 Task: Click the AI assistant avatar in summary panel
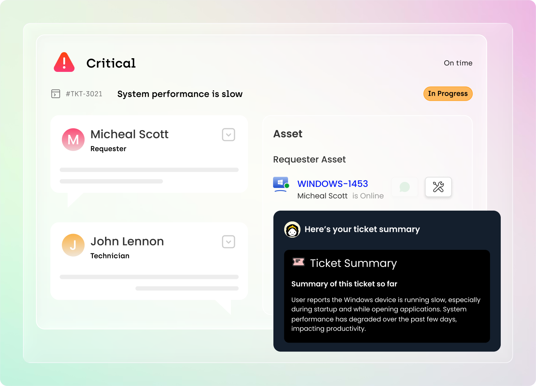[292, 229]
